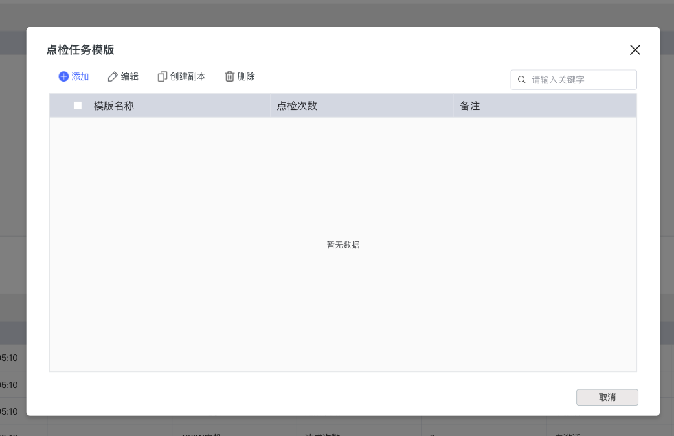Click the dimmed backdrop above the dialog
The image size is (674, 436).
[x=337, y=13]
